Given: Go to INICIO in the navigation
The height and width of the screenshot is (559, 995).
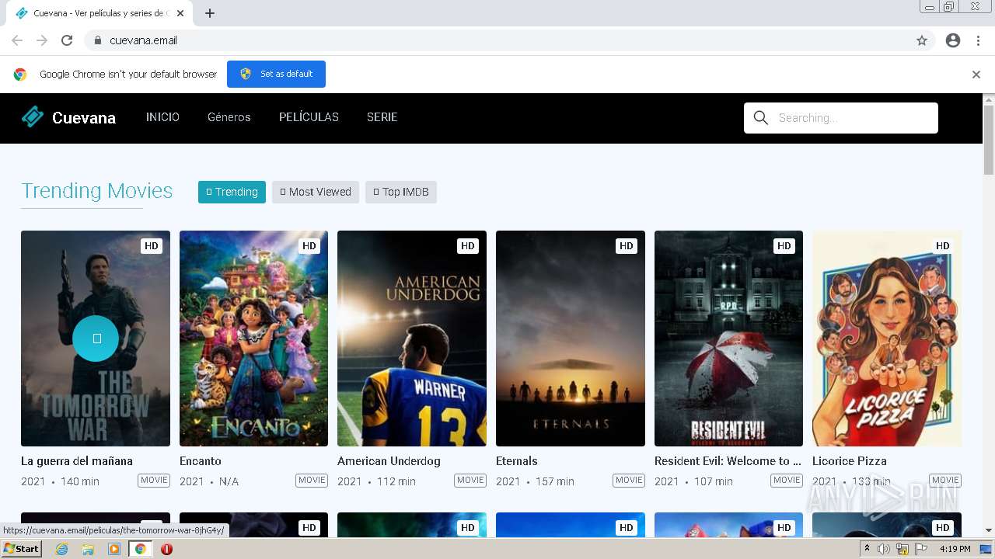Looking at the screenshot, I should coord(162,117).
